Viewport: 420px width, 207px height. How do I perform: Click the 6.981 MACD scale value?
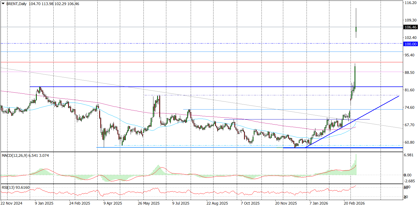[x=410, y=155]
